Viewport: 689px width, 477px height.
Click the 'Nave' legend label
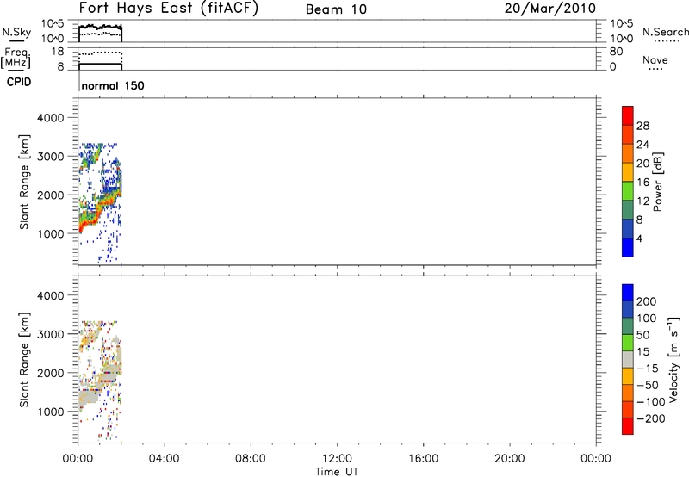pyautogui.click(x=655, y=59)
